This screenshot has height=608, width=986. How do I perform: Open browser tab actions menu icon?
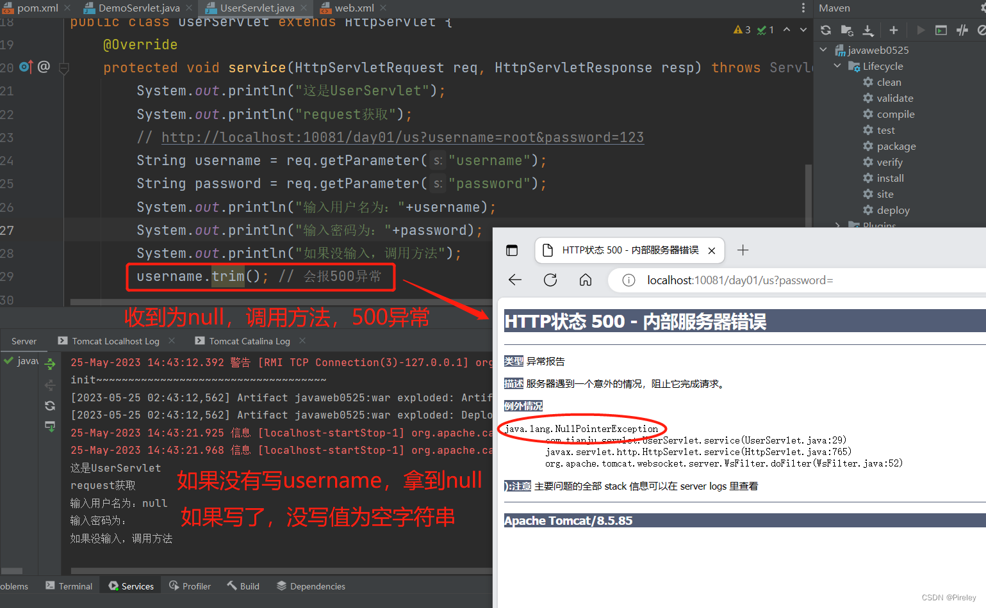(x=512, y=250)
